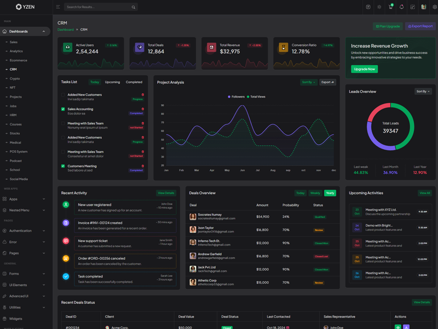Check the first Added New Customers checkbox

[63, 95]
